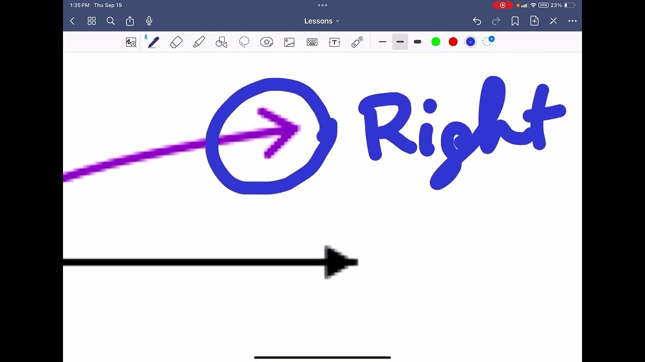Bookmark the current page
The image size is (645, 362).
tap(515, 21)
